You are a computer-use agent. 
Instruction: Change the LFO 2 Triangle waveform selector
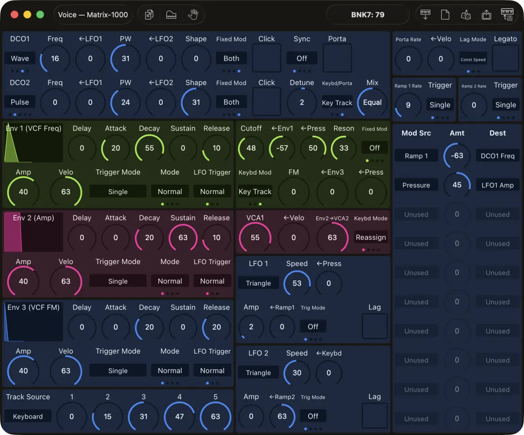[x=258, y=373]
